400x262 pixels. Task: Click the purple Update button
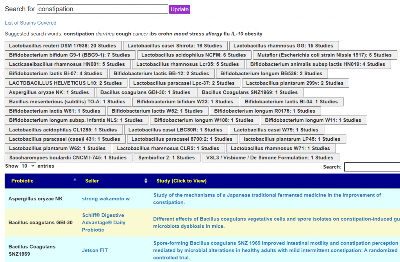click(x=179, y=9)
